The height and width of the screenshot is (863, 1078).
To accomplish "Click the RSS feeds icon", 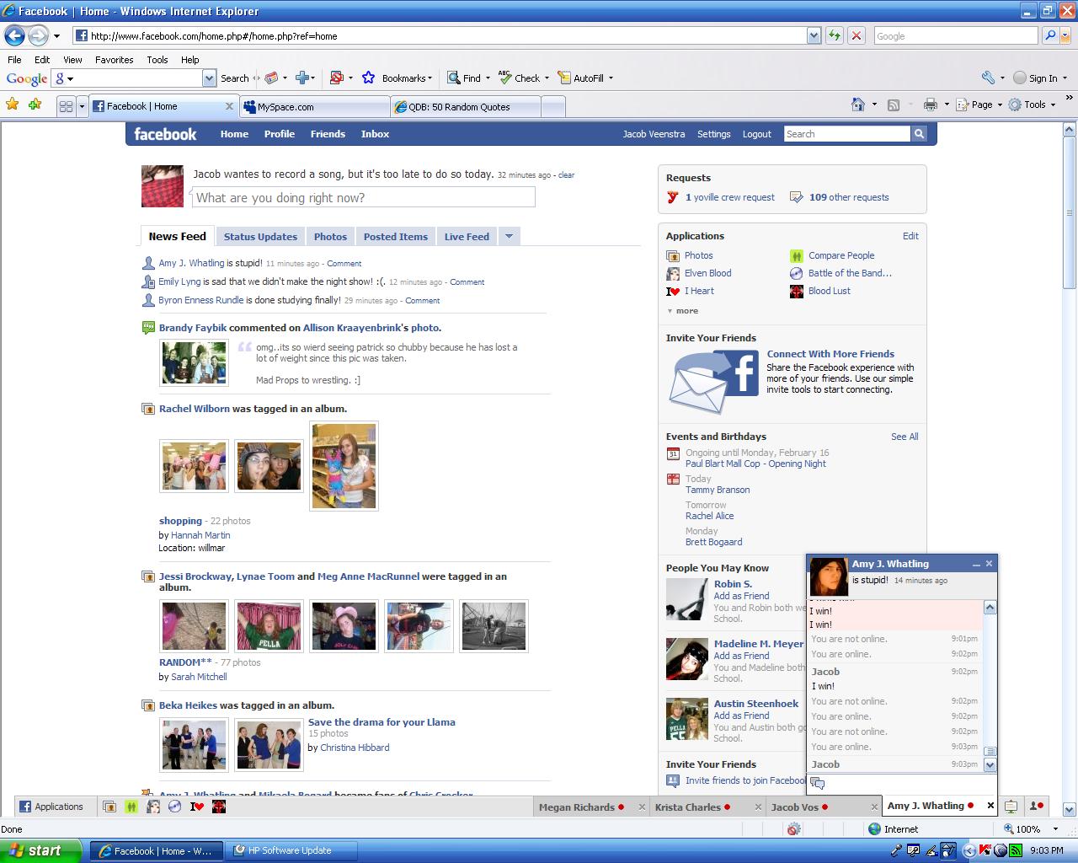I will click(x=894, y=105).
